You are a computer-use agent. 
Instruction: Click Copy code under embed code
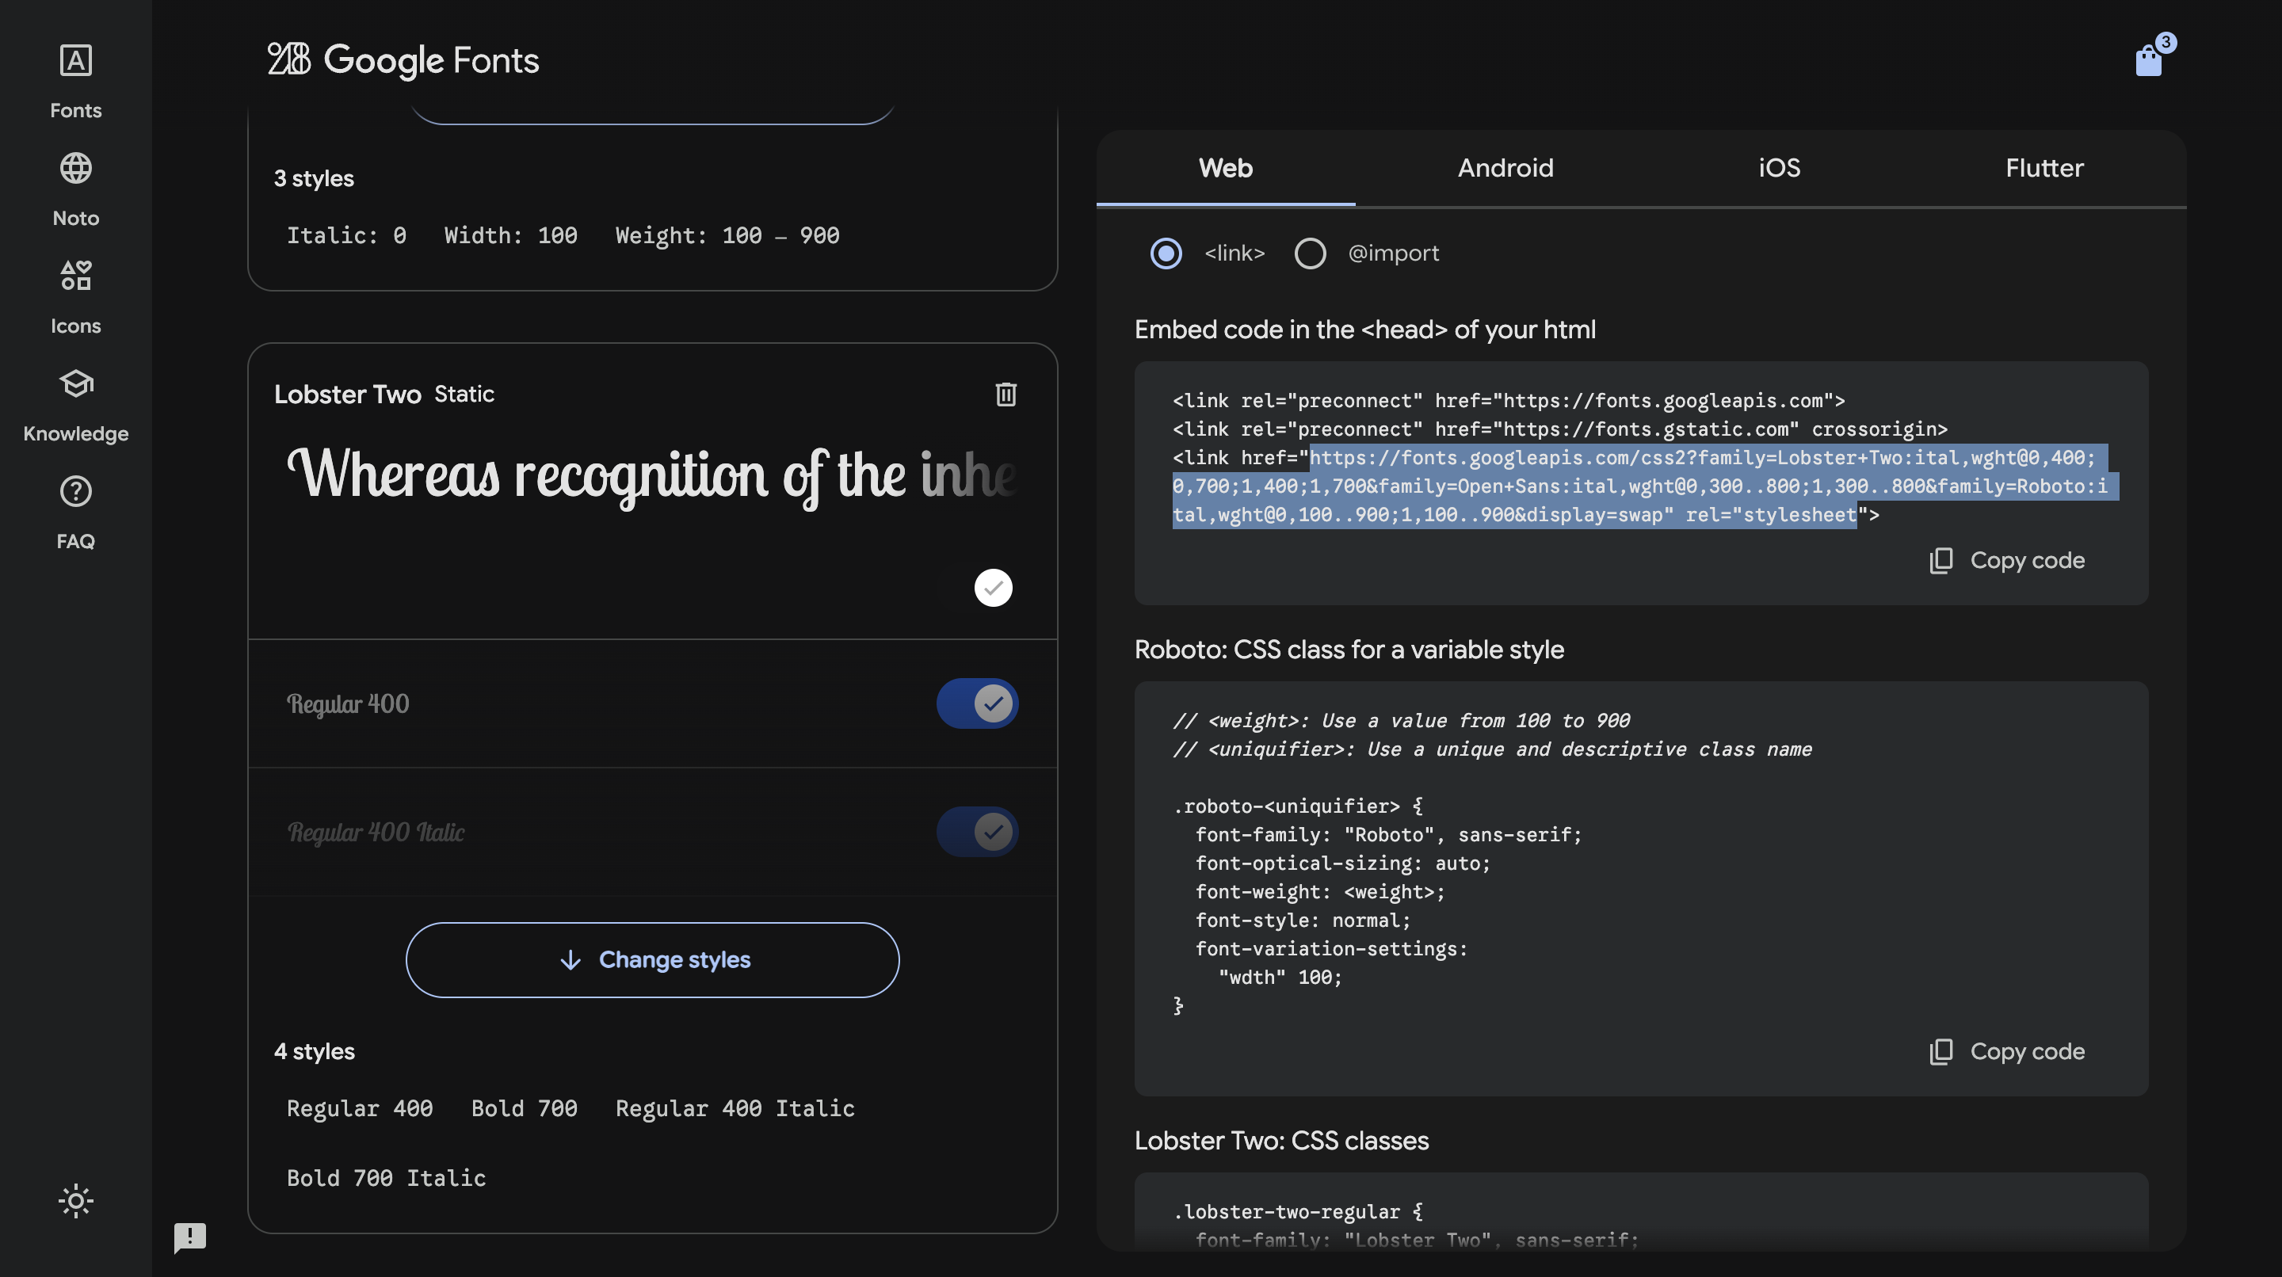(x=2007, y=561)
